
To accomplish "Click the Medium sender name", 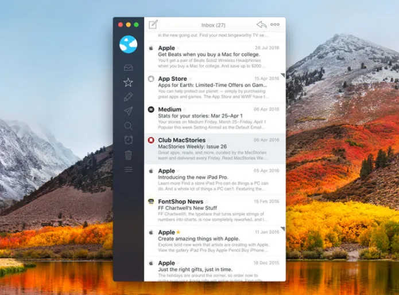I will pyautogui.click(x=169, y=109).
